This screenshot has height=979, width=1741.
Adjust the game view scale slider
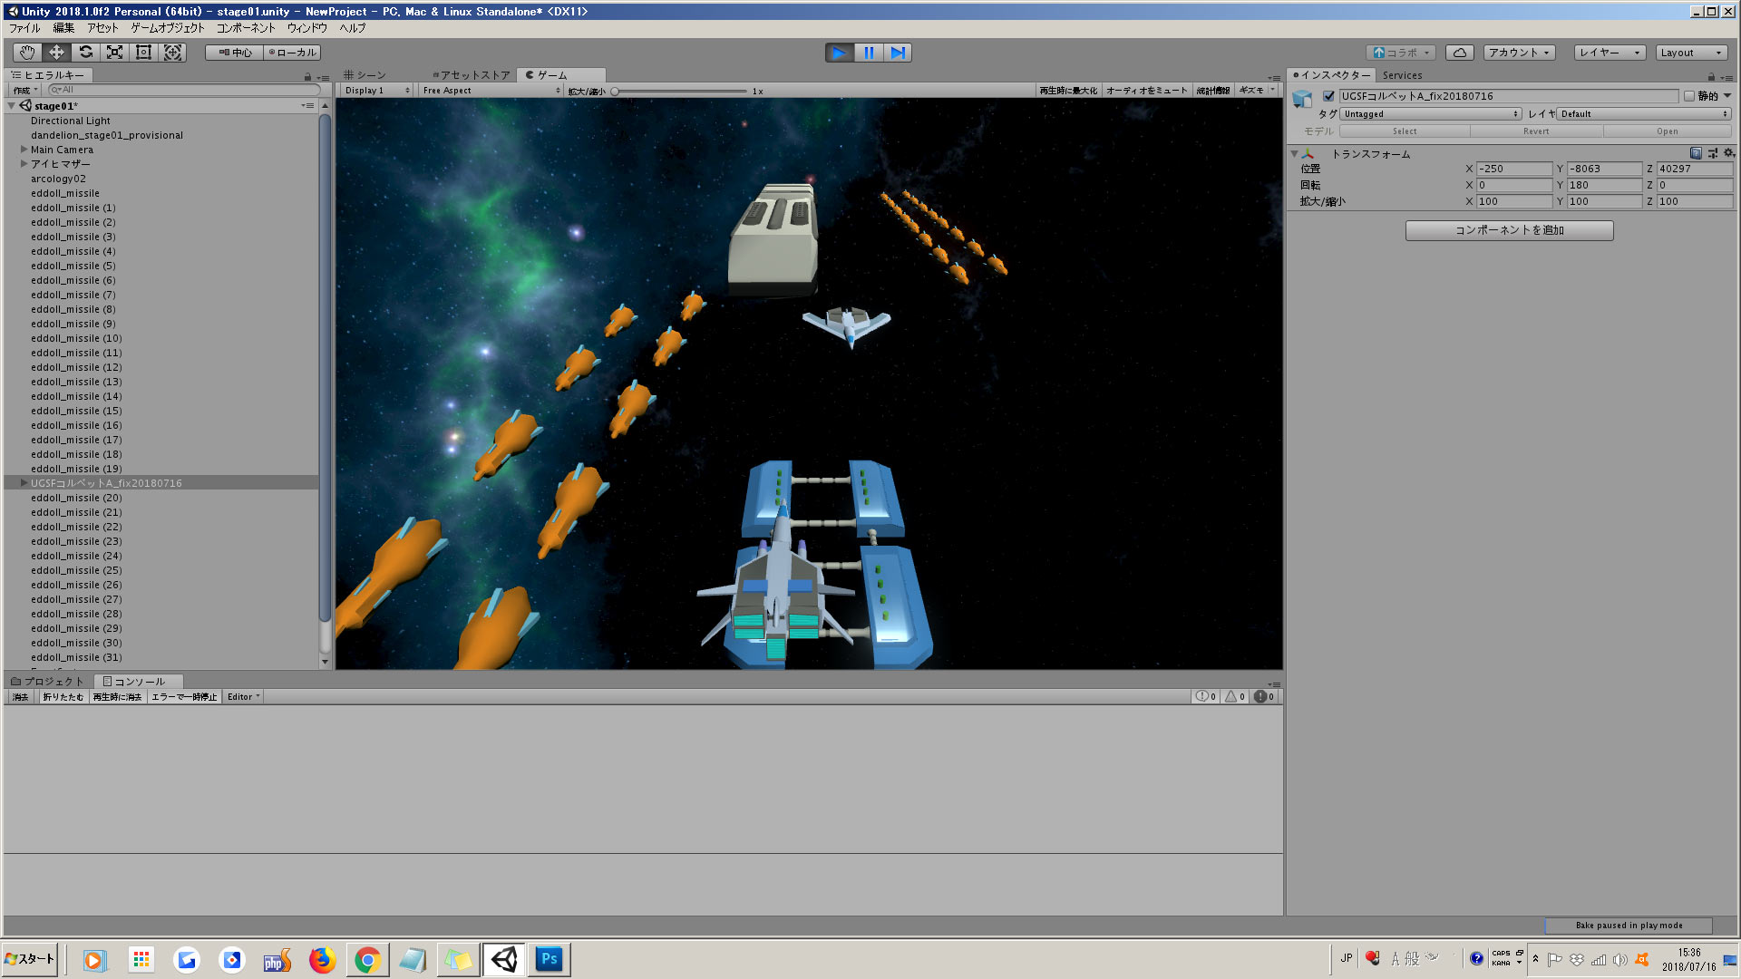(616, 92)
